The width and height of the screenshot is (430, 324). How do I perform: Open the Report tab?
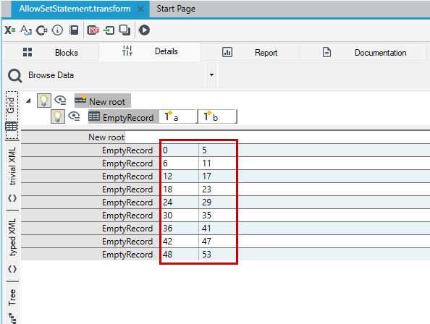[250, 52]
